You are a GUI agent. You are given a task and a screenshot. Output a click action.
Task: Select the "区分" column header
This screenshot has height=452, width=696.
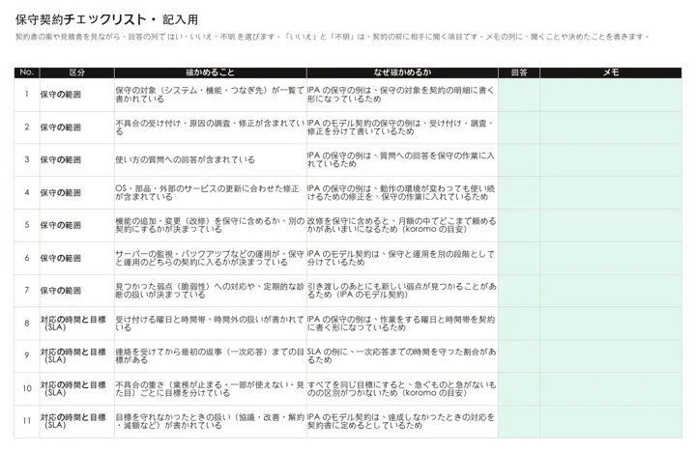point(76,72)
